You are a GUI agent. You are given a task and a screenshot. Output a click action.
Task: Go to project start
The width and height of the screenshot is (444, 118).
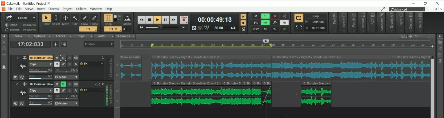tap(142, 28)
